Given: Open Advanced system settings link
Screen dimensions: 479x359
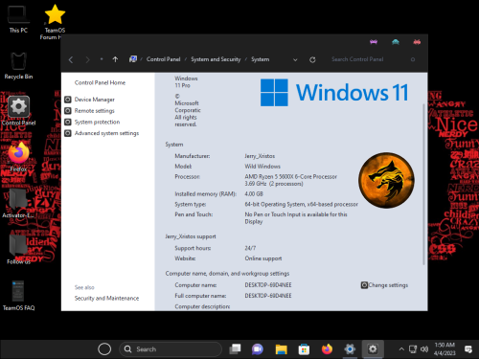Looking at the screenshot, I should point(106,133).
